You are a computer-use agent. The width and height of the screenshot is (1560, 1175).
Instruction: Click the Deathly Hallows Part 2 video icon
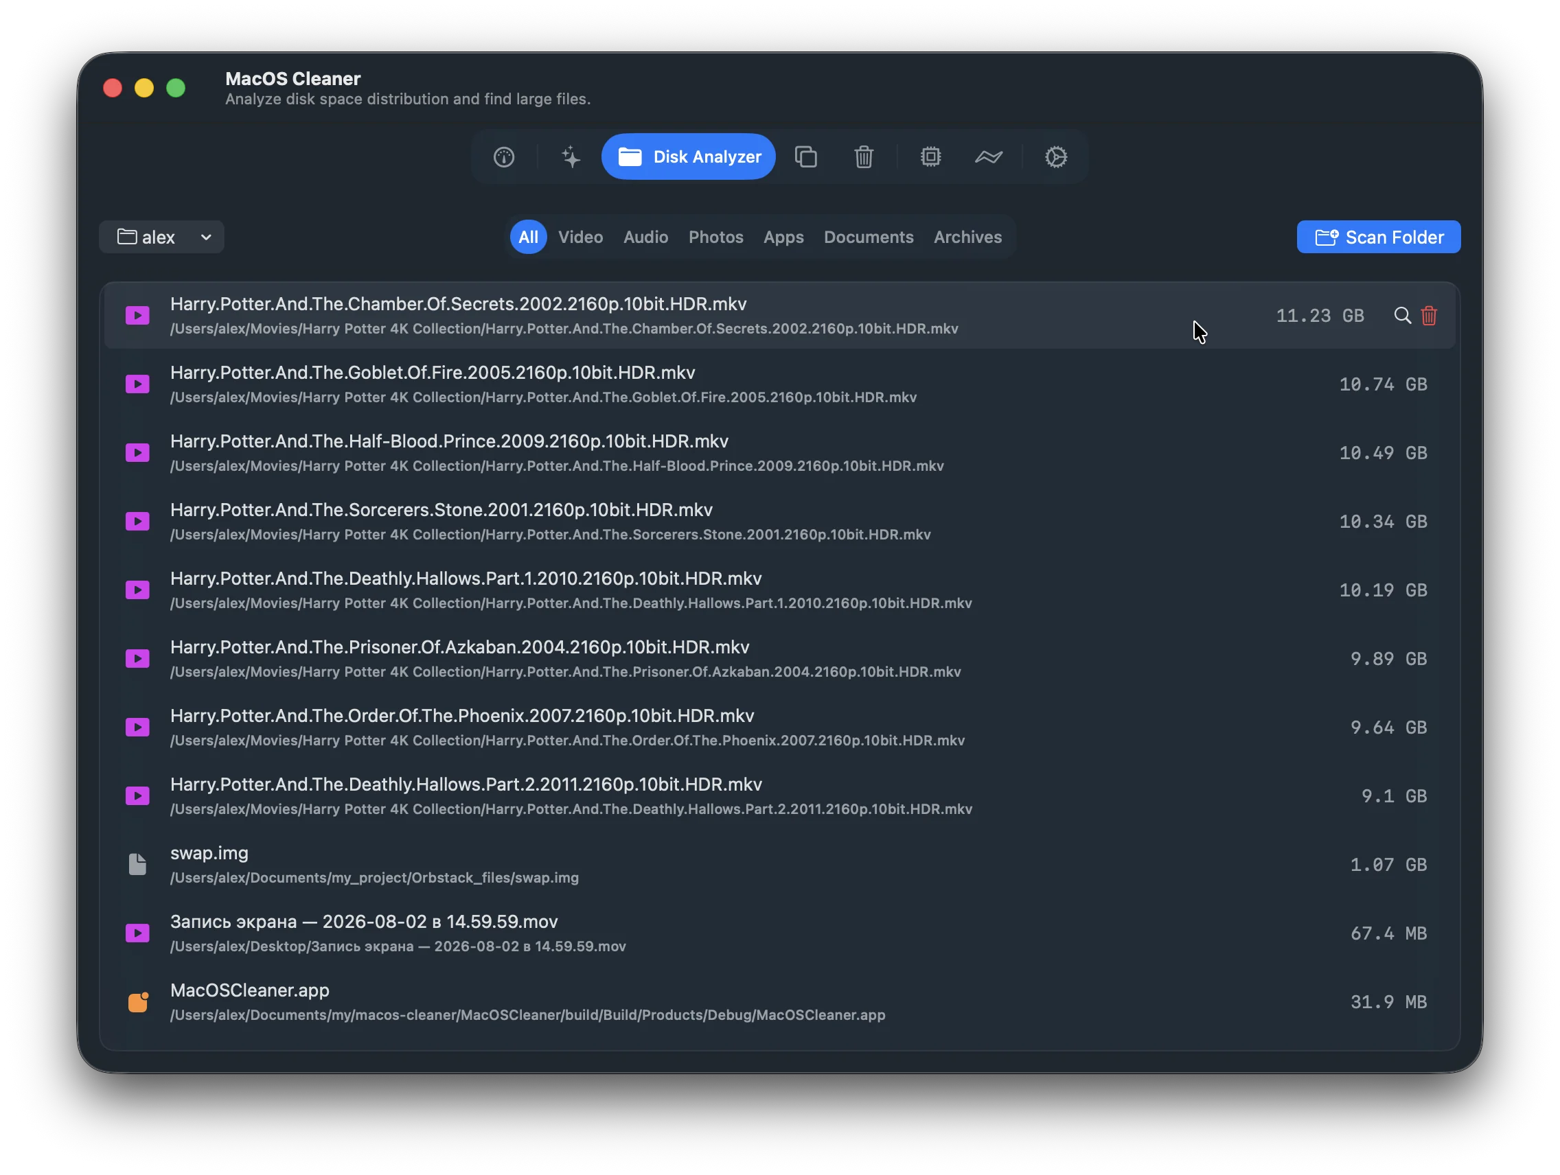pyautogui.click(x=137, y=795)
